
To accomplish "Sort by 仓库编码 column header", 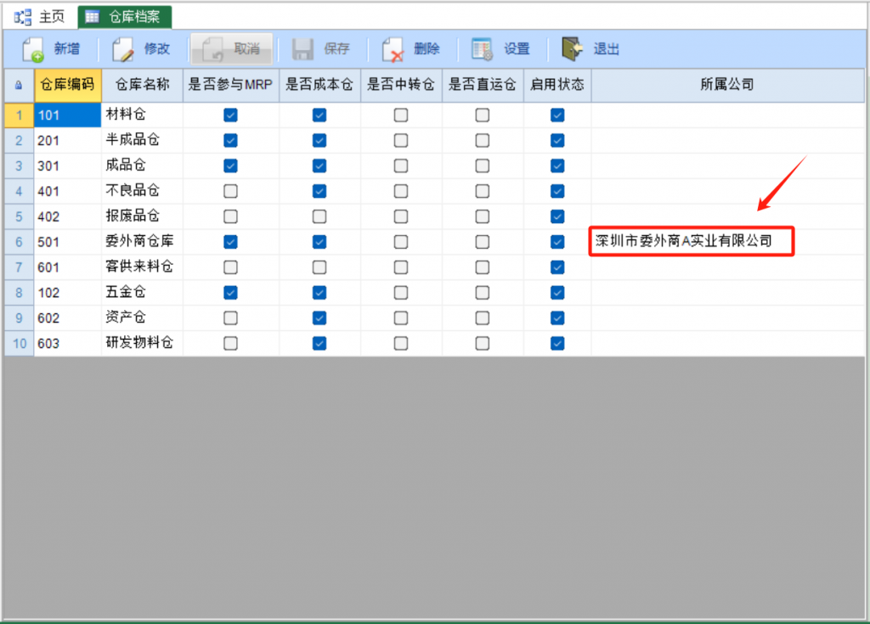I will 68,85.
